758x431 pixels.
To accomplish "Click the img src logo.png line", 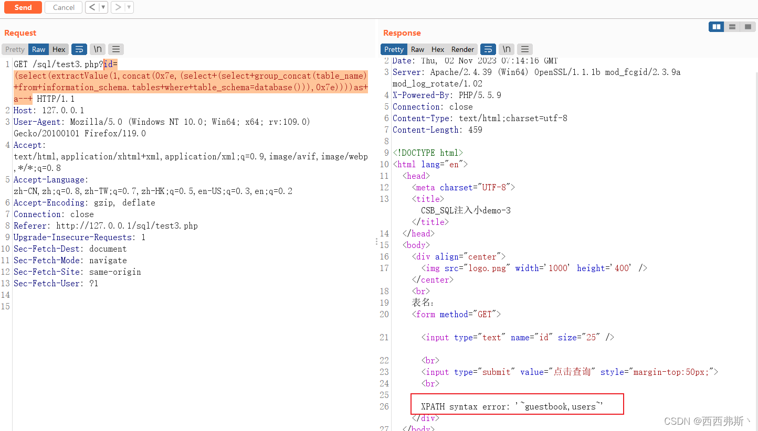I will 534,268.
